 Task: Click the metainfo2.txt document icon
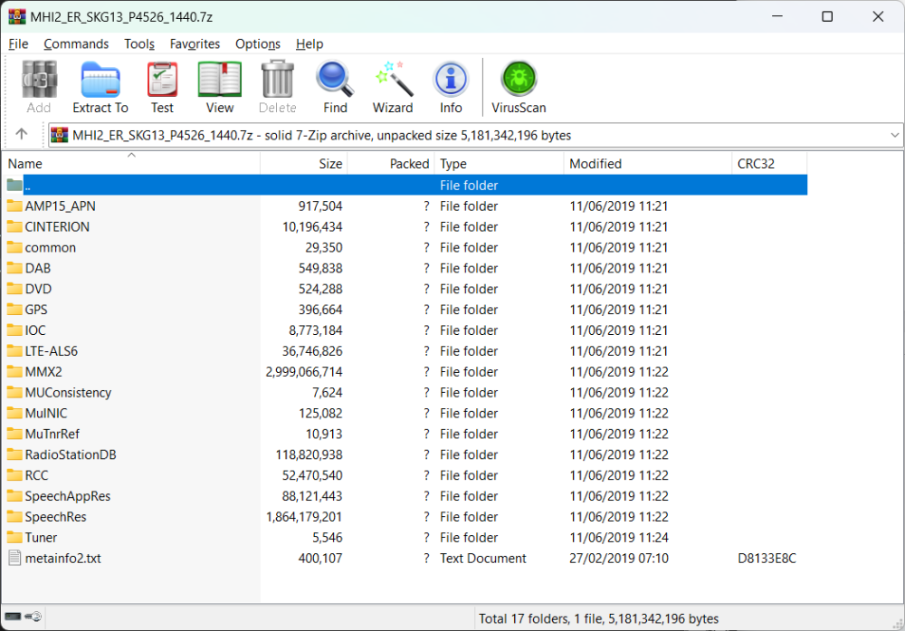(x=14, y=559)
